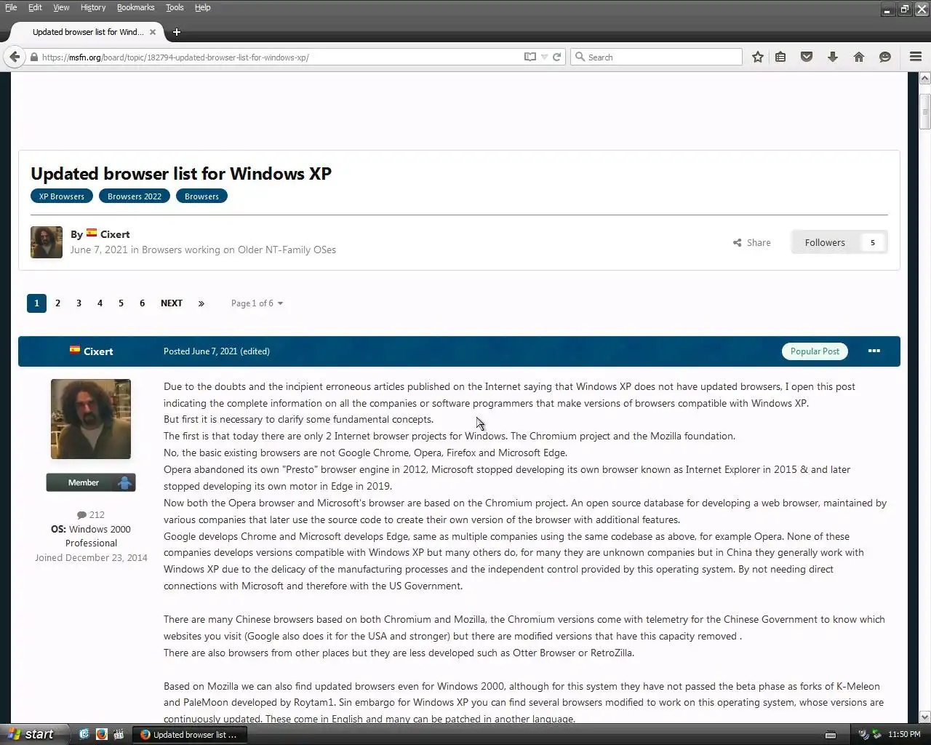Go to page 4 of the topic
This screenshot has width=931, height=745.
tap(100, 303)
